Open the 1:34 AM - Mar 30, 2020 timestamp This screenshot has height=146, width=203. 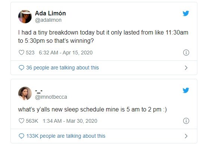(x=70, y=121)
